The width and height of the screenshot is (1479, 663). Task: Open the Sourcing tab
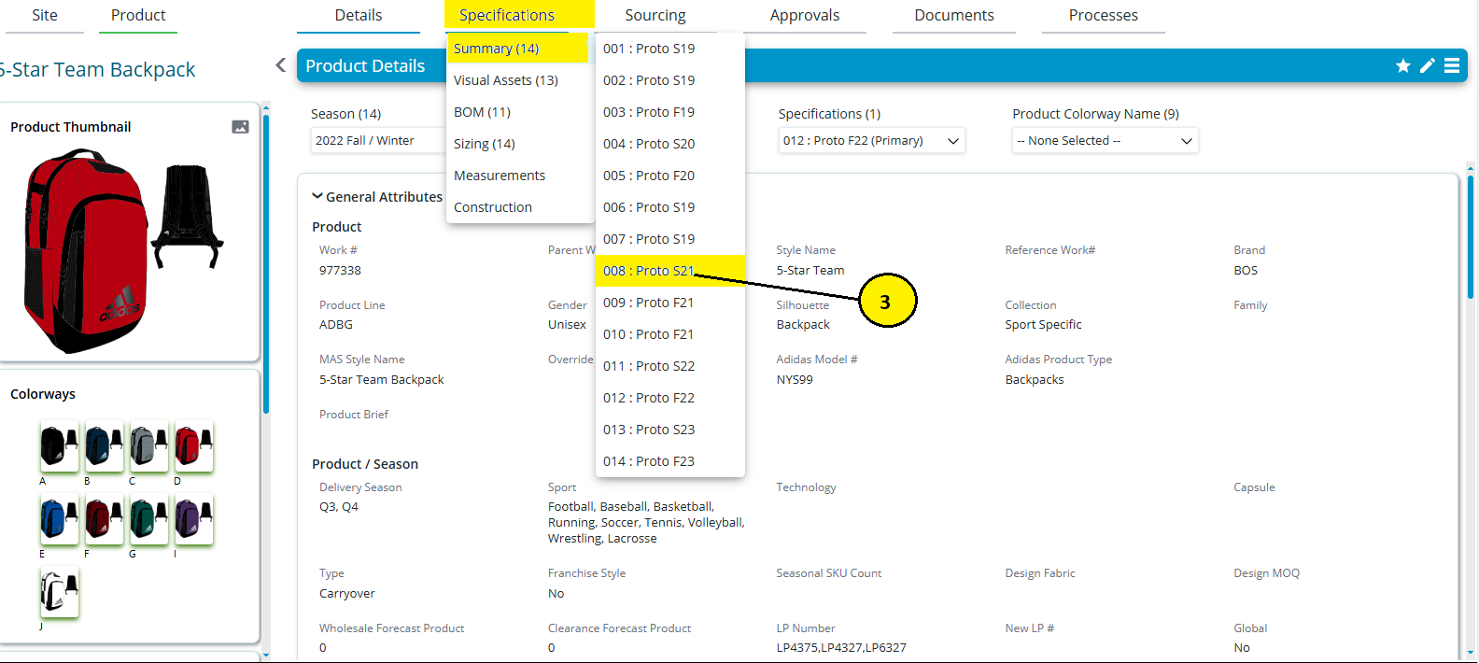(x=655, y=15)
